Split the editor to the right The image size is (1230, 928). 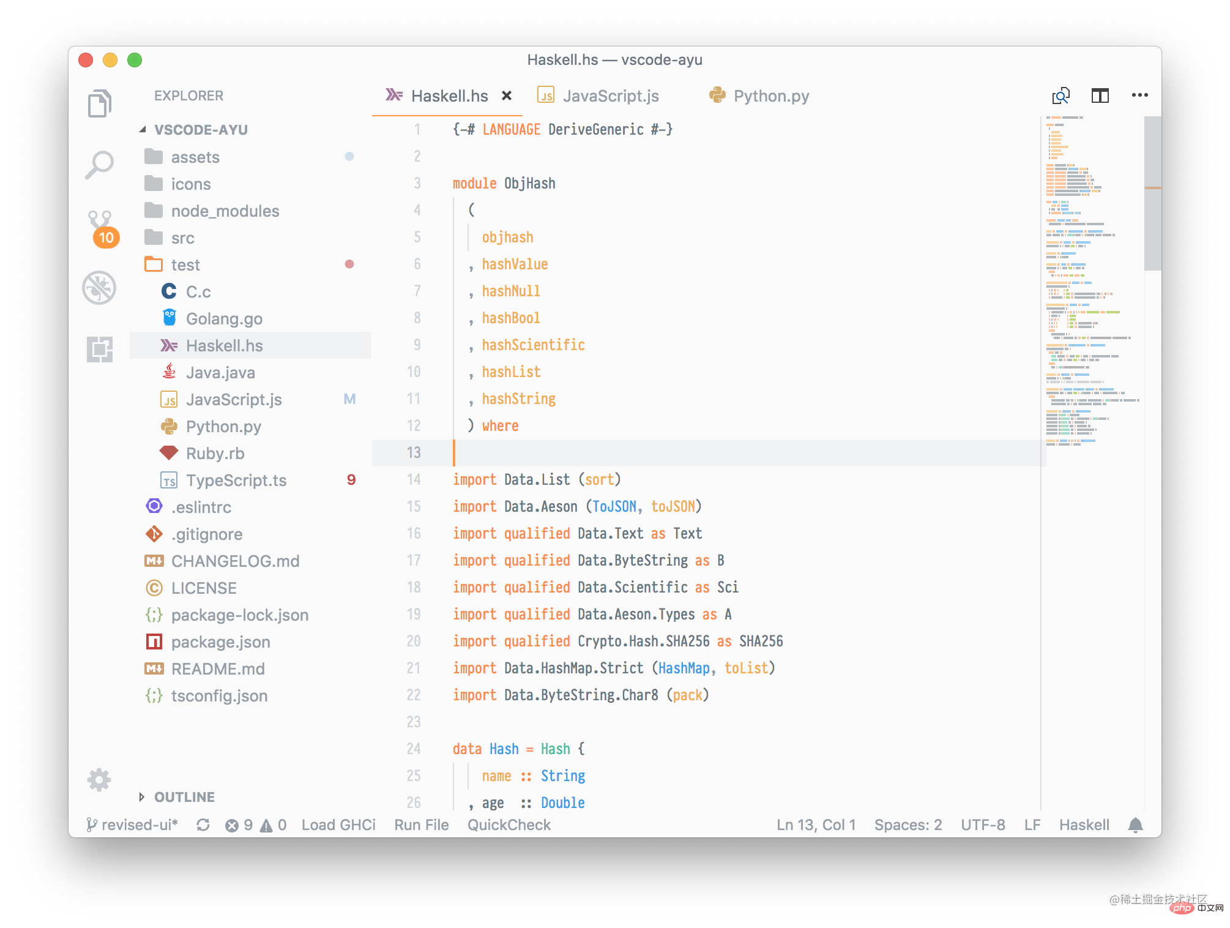[1100, 95]
